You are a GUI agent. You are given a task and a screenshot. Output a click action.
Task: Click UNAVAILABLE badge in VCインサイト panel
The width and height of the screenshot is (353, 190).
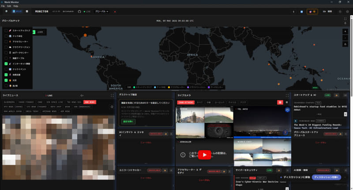[x=156, y=134]
